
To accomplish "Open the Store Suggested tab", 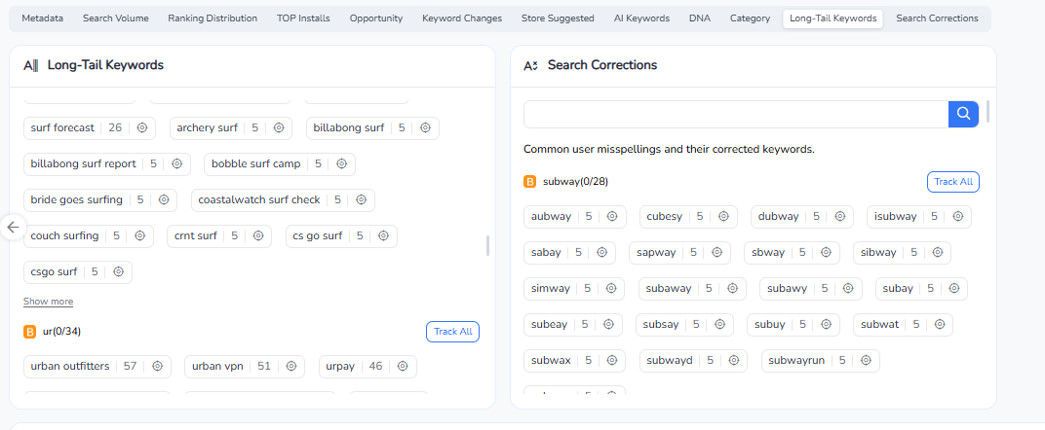I will [x=557, y=18].
